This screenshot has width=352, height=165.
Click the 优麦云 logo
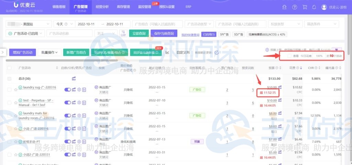pyautogui.click(x=24, y=5)
